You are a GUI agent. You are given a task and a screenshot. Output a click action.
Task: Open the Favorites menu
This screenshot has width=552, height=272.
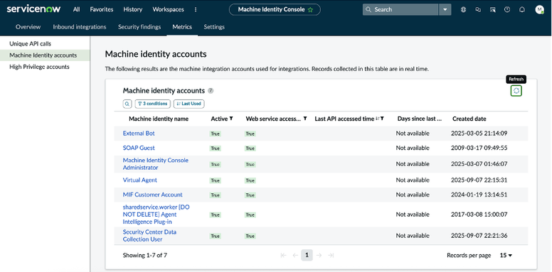pyautogui.click(x=102, y=9)
